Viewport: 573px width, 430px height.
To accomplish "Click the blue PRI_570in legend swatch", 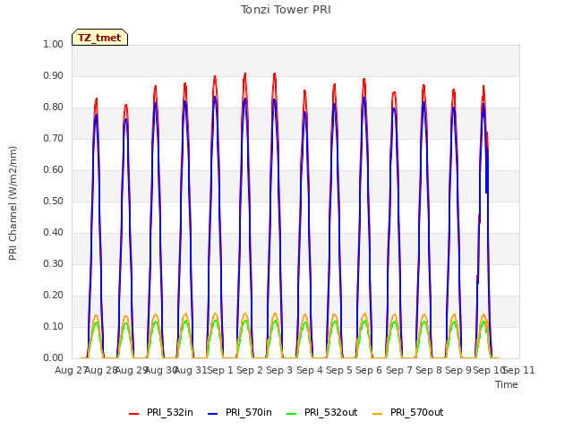I will [213, 414].
